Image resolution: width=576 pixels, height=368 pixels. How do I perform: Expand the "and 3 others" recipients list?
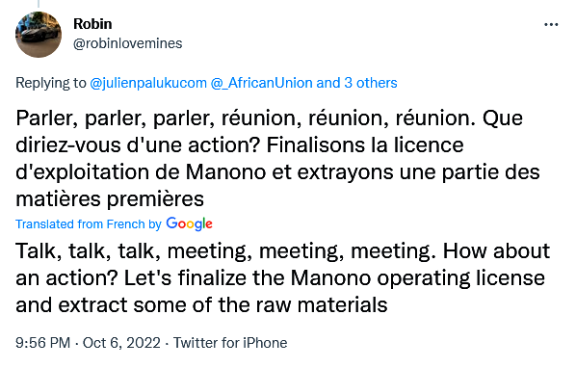click(356, 83)
